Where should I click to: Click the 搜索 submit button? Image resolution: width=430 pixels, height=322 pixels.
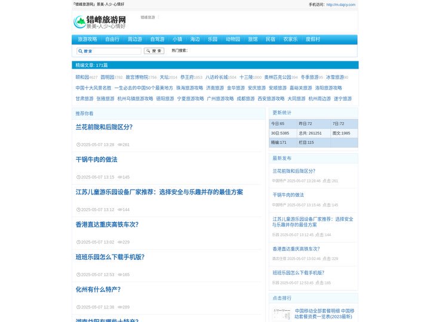(x=154, y=51)
